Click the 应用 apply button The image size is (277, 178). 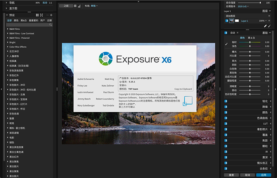(263, 175)
